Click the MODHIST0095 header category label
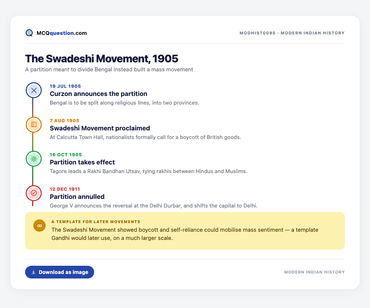370x308 pixels. (x=292, y=33)
